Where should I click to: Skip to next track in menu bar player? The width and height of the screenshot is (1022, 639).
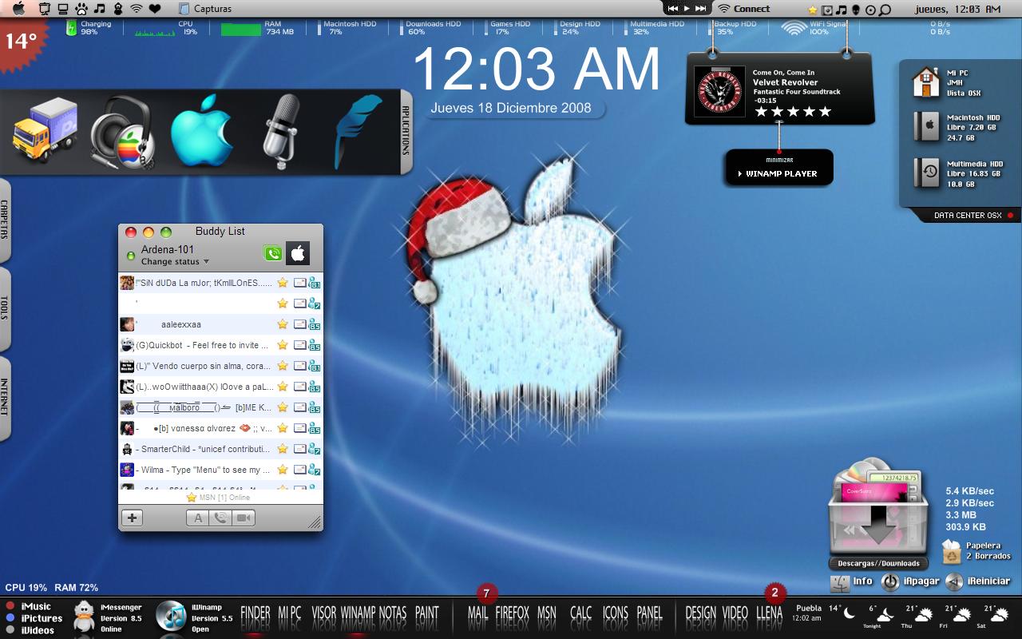[x=700, y=8]
